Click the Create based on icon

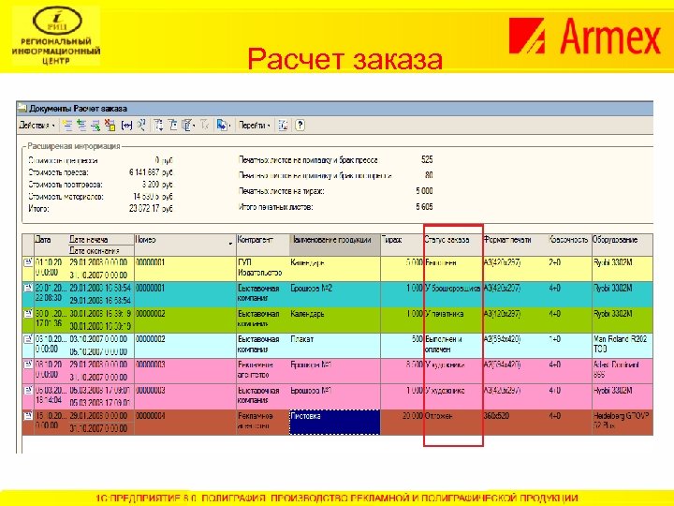(221, 126)
